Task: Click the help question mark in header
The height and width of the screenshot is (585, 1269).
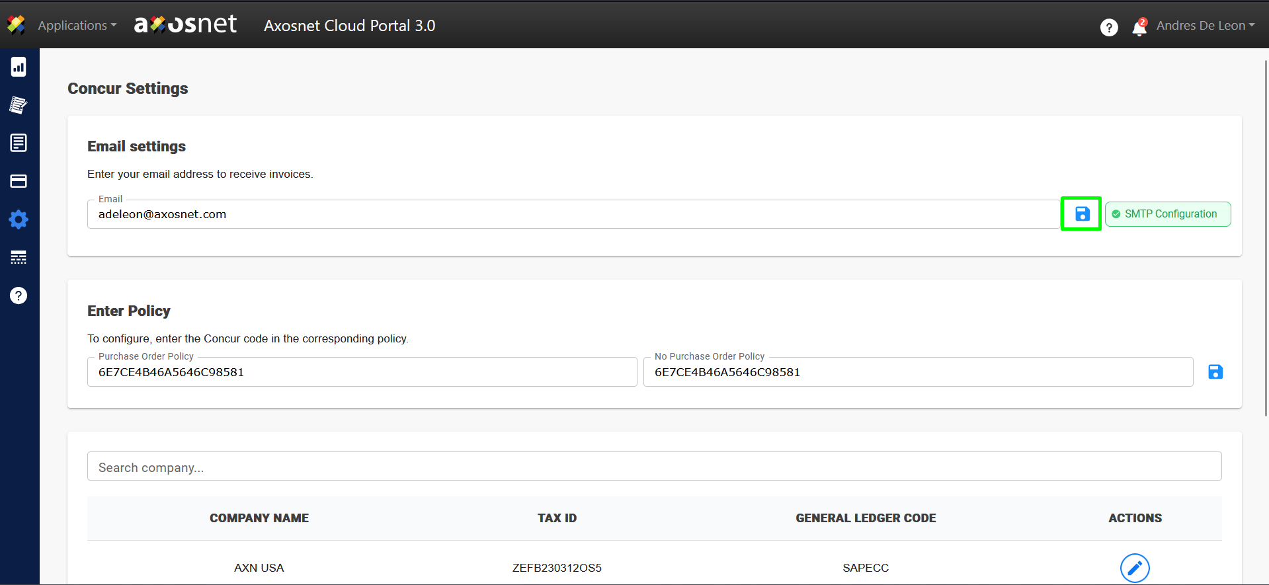Action: click(1109, 27)
